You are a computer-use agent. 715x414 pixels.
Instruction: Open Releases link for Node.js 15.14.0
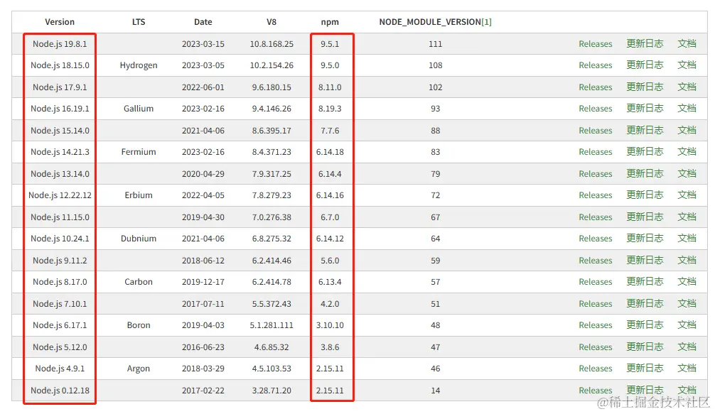point(595,130)
